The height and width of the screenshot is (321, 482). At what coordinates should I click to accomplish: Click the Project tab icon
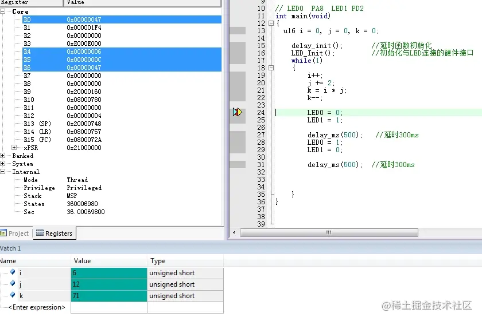tap(3, 233)
